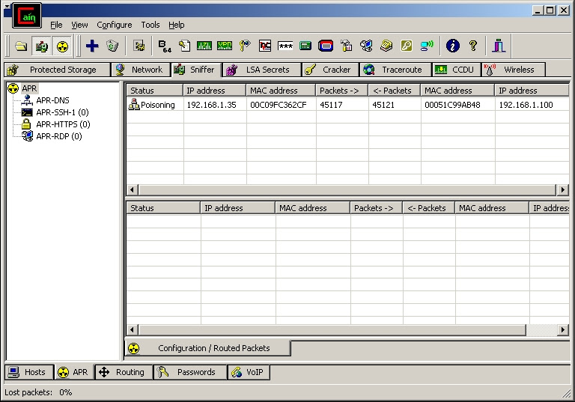This screenshot has width=575, height=402.
Task: Open the blue About info icon
Action: click(x=453, y=46)
